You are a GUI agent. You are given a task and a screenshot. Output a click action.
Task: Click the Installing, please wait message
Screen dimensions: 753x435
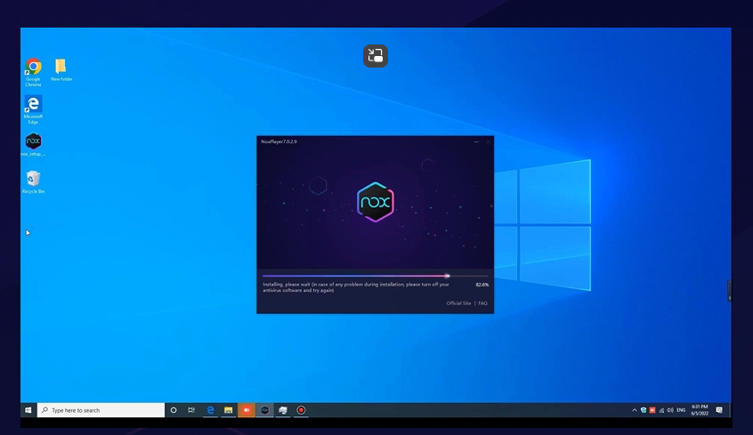pos(356,287)
